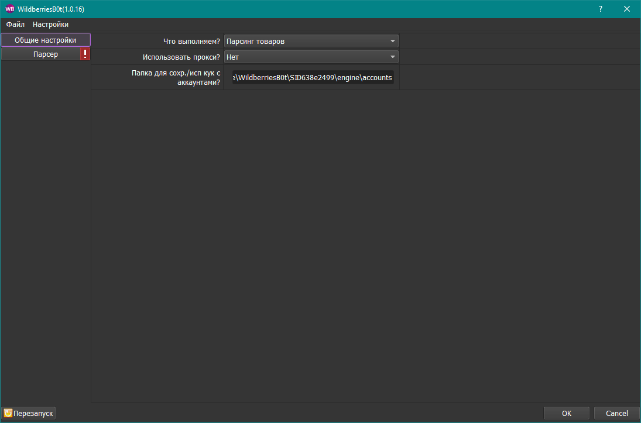Open the 'Использовать прокси?' dropdown
Image resolution: width=641 pixels, height=423 pixels.
pyautogui.click(x=311, y=57)
